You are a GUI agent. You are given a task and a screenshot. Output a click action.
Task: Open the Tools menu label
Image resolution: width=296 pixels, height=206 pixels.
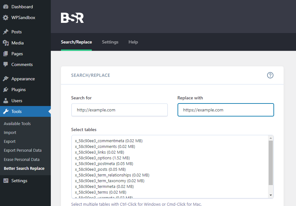point(17,111)
